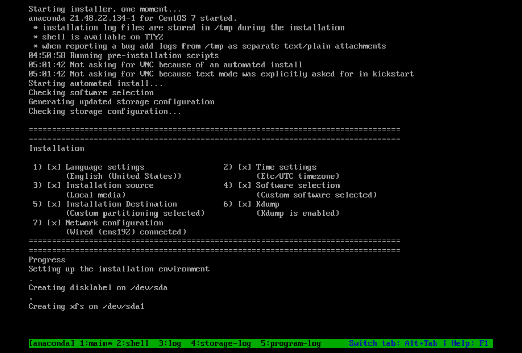Viewport: 522px width, 353px height.
Task: Click 'Checking storage configuration...' line
Action: click(x=105, y=112)
